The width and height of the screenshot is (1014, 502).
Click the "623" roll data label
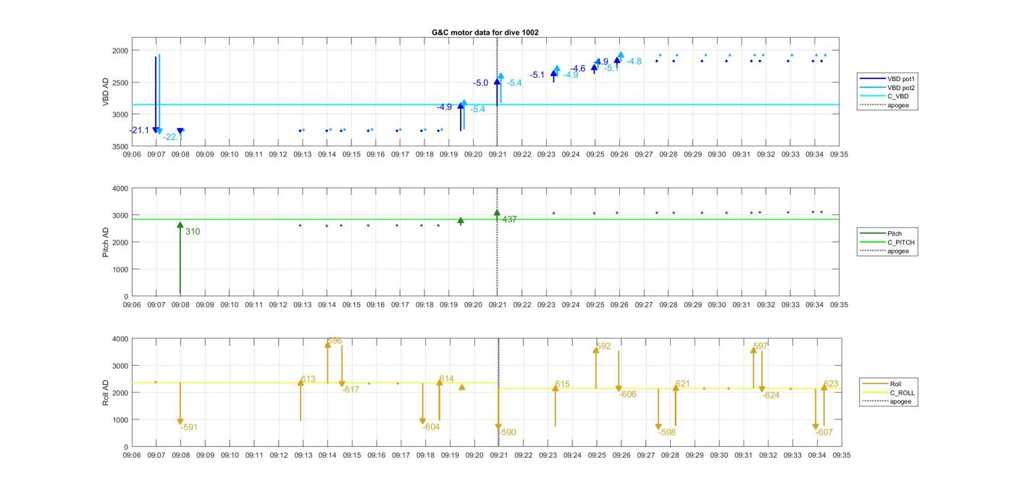(x=831, y=384)
